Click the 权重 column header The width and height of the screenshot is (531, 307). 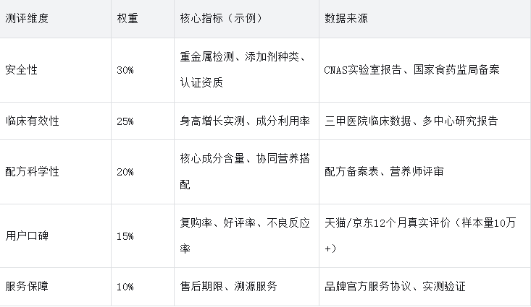click(127, 18)
